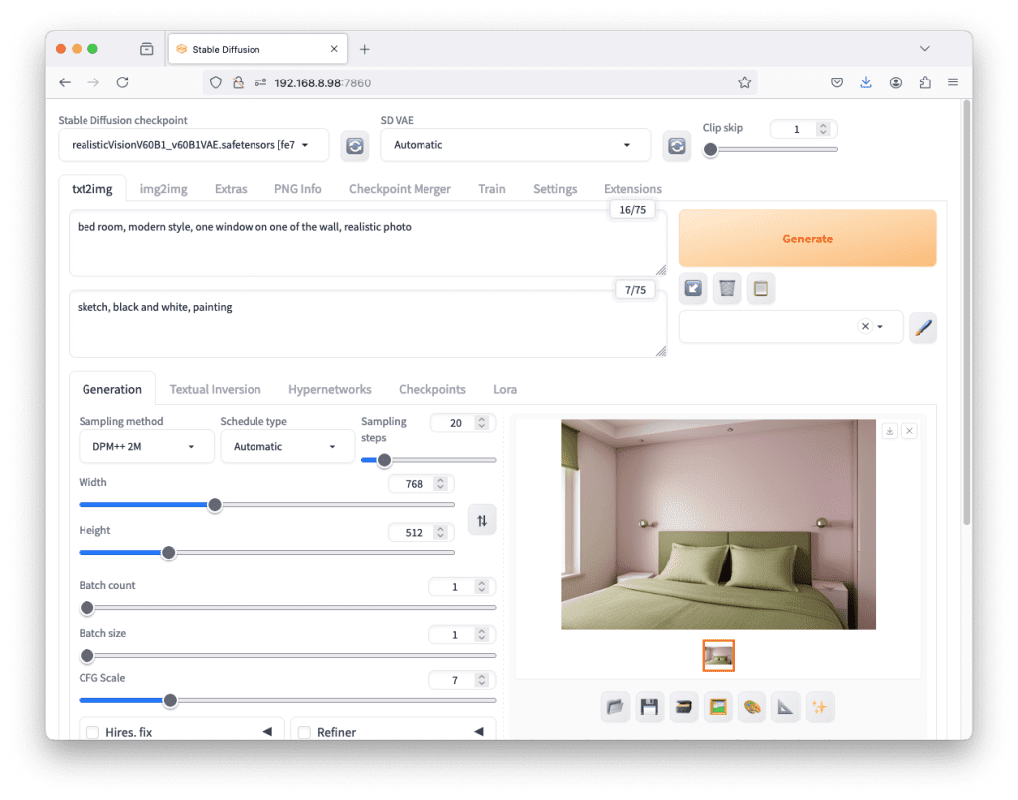
Task: Click the trash icon to clear prompt
Action: 727,289
